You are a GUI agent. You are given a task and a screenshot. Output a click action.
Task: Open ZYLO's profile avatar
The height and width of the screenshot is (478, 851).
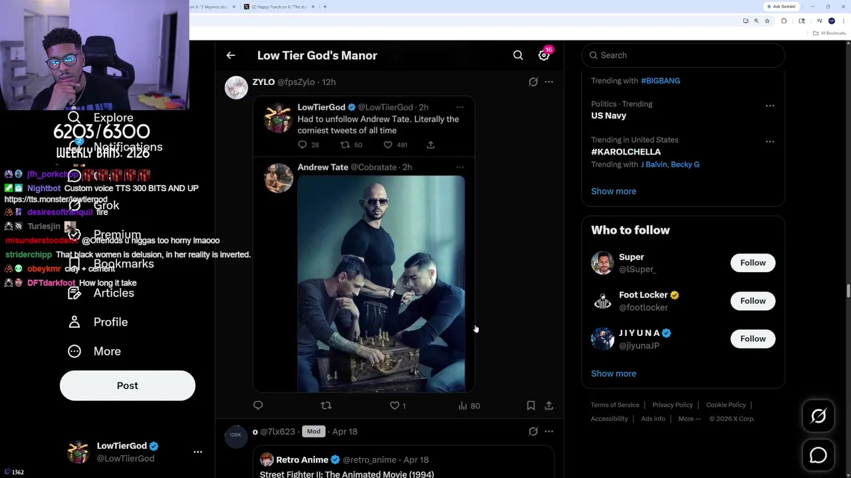[236, 88]
